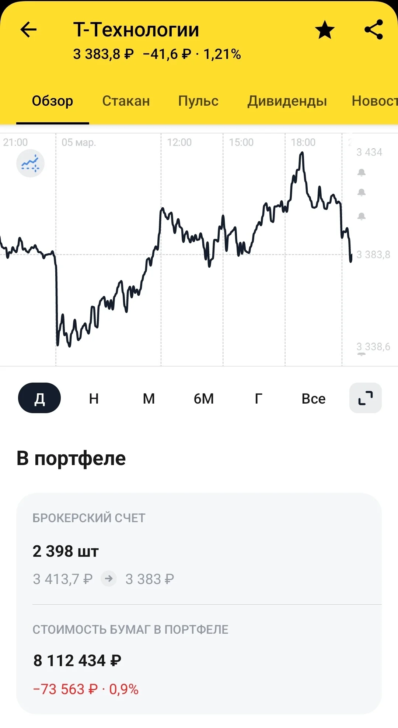
Task: Tap the third price alert bell
Action: pos(362,216)
